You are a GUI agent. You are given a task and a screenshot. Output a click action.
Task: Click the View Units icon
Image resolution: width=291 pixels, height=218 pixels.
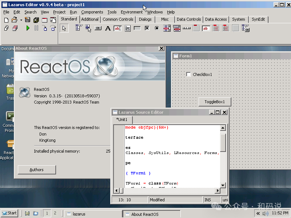6,28
